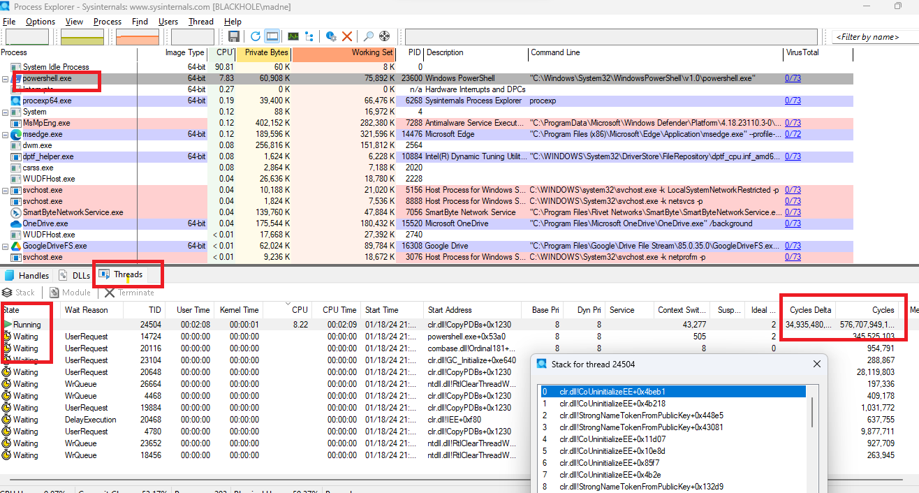Click the Find Window's Process crosshair icon
Screen dimensions: 919x493
(x=384, y=36)
